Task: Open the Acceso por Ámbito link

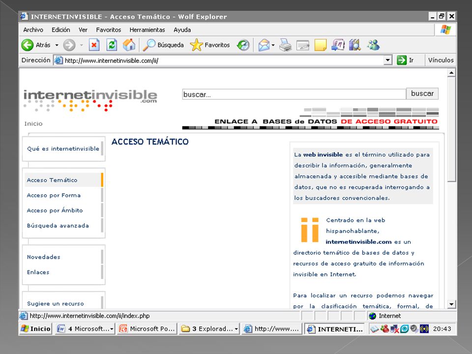Action: pyautogui.click(x=55, y=210)
